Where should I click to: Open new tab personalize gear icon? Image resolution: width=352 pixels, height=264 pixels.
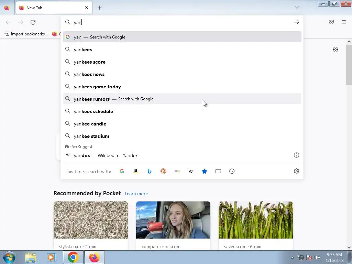pos(335,49)
